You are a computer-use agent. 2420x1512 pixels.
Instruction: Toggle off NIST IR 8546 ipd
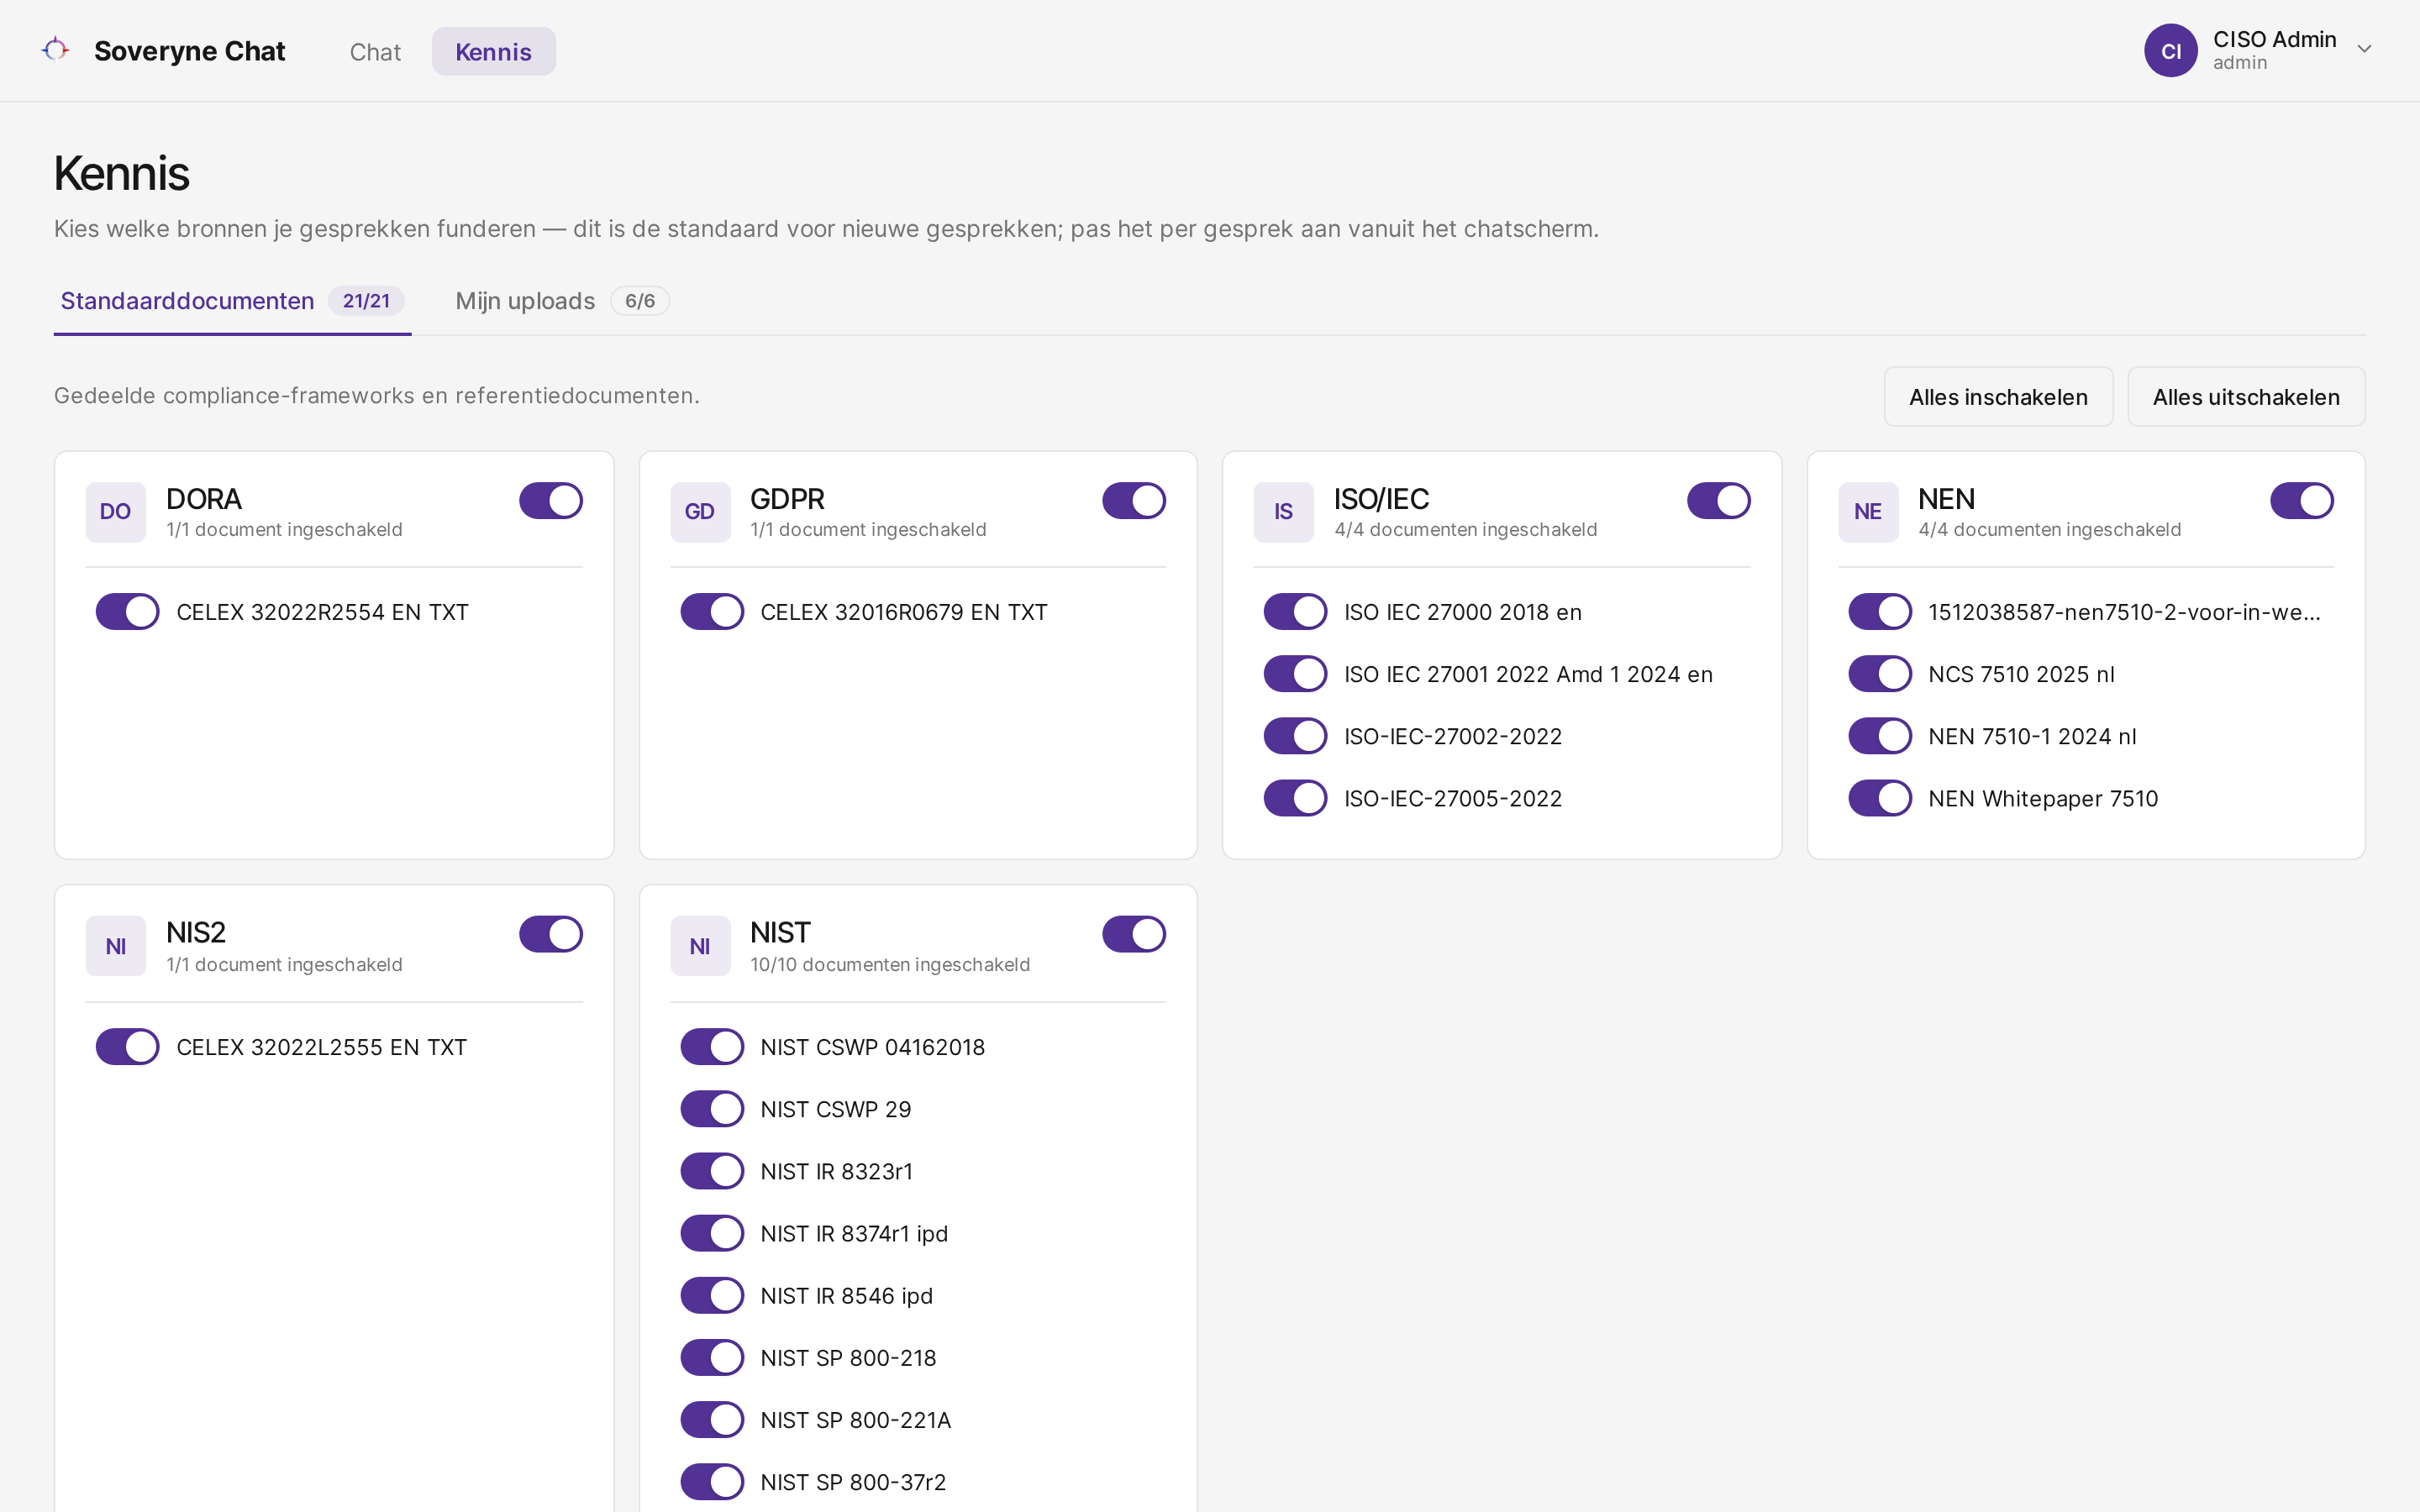pos(712,1295)
